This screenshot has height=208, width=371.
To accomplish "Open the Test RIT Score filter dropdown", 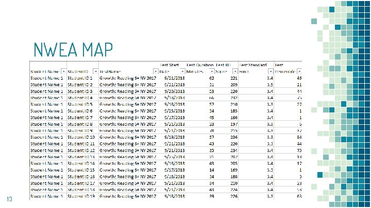I will click(x=235, y=71).
